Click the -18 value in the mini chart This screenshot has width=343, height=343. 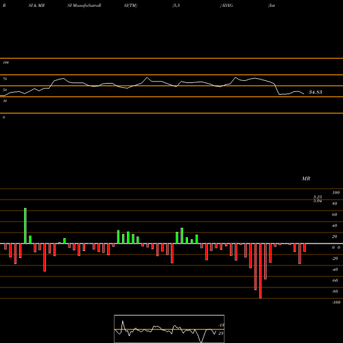(221, 325)
